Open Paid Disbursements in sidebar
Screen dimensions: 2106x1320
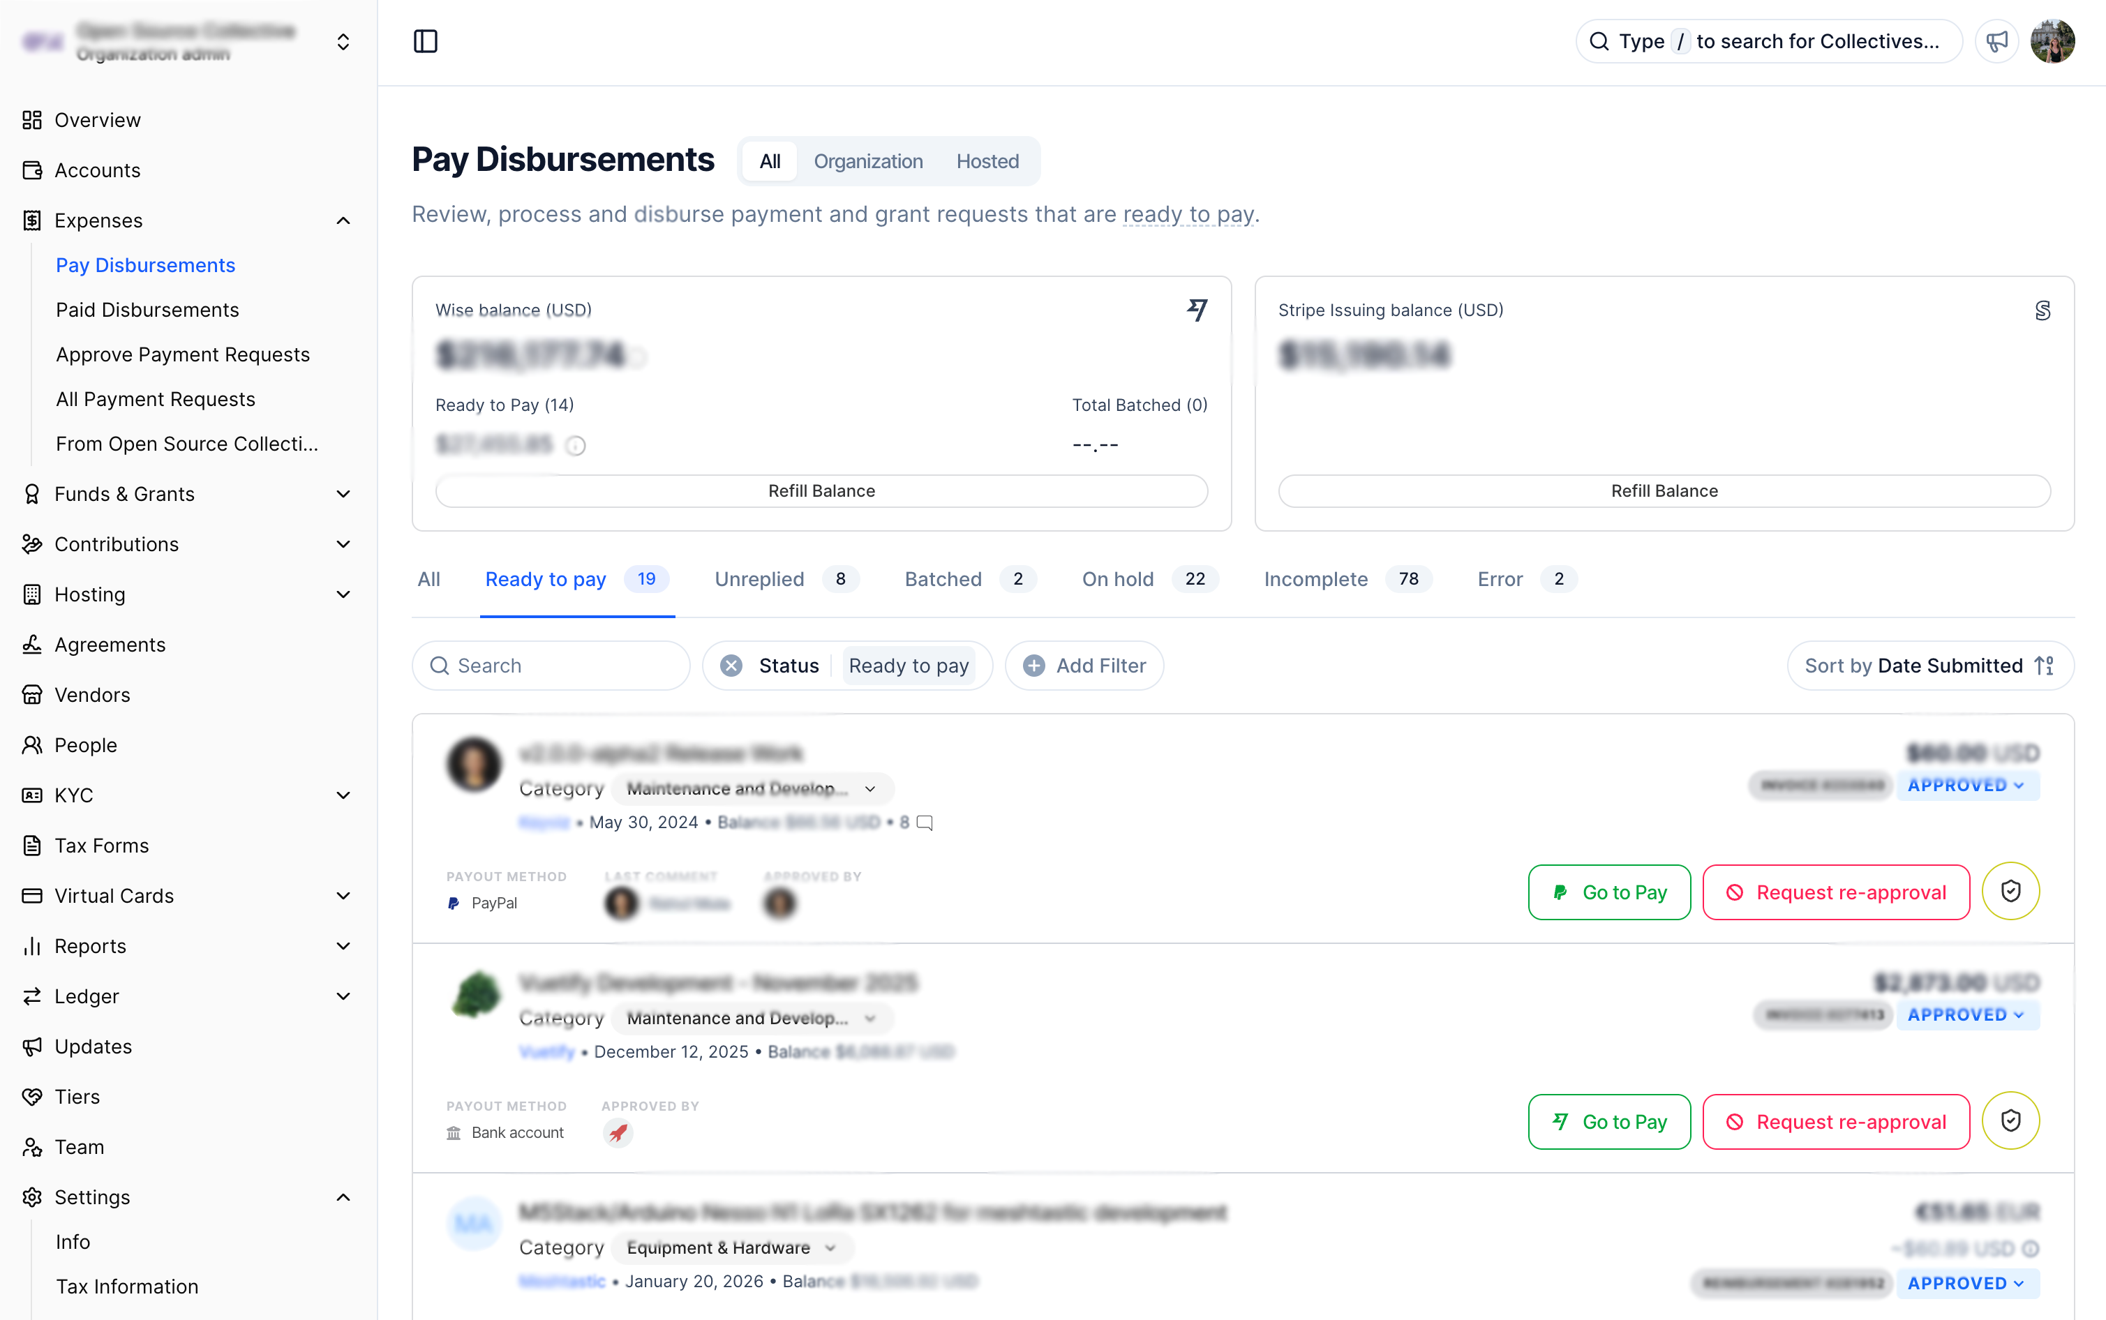(147, 310)
